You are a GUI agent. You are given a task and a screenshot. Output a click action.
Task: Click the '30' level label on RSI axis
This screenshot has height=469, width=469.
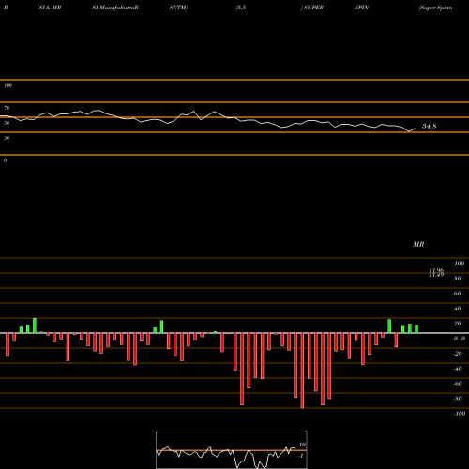click(x=7, y=138)
